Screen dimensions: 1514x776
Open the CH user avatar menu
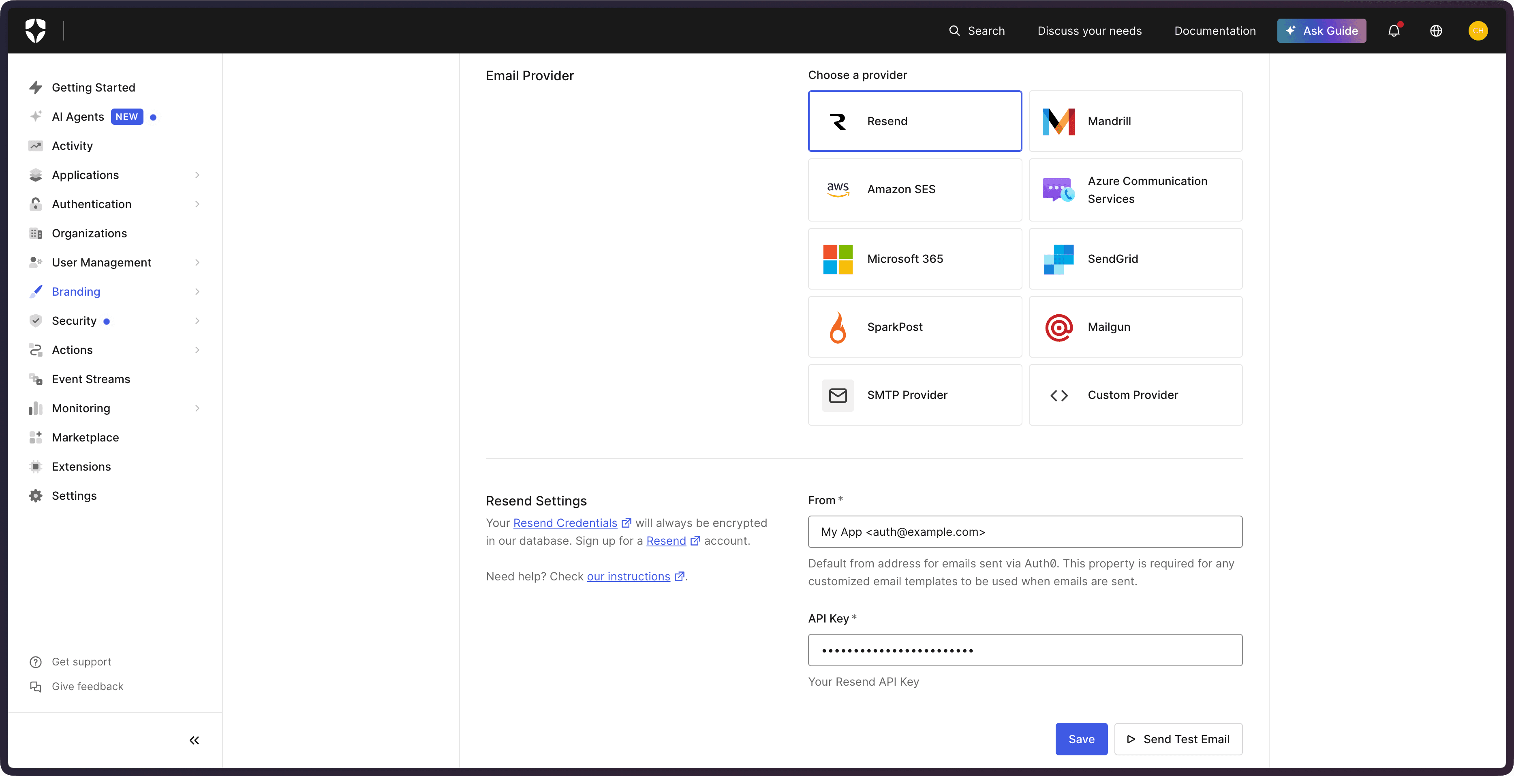(1478, 30)
